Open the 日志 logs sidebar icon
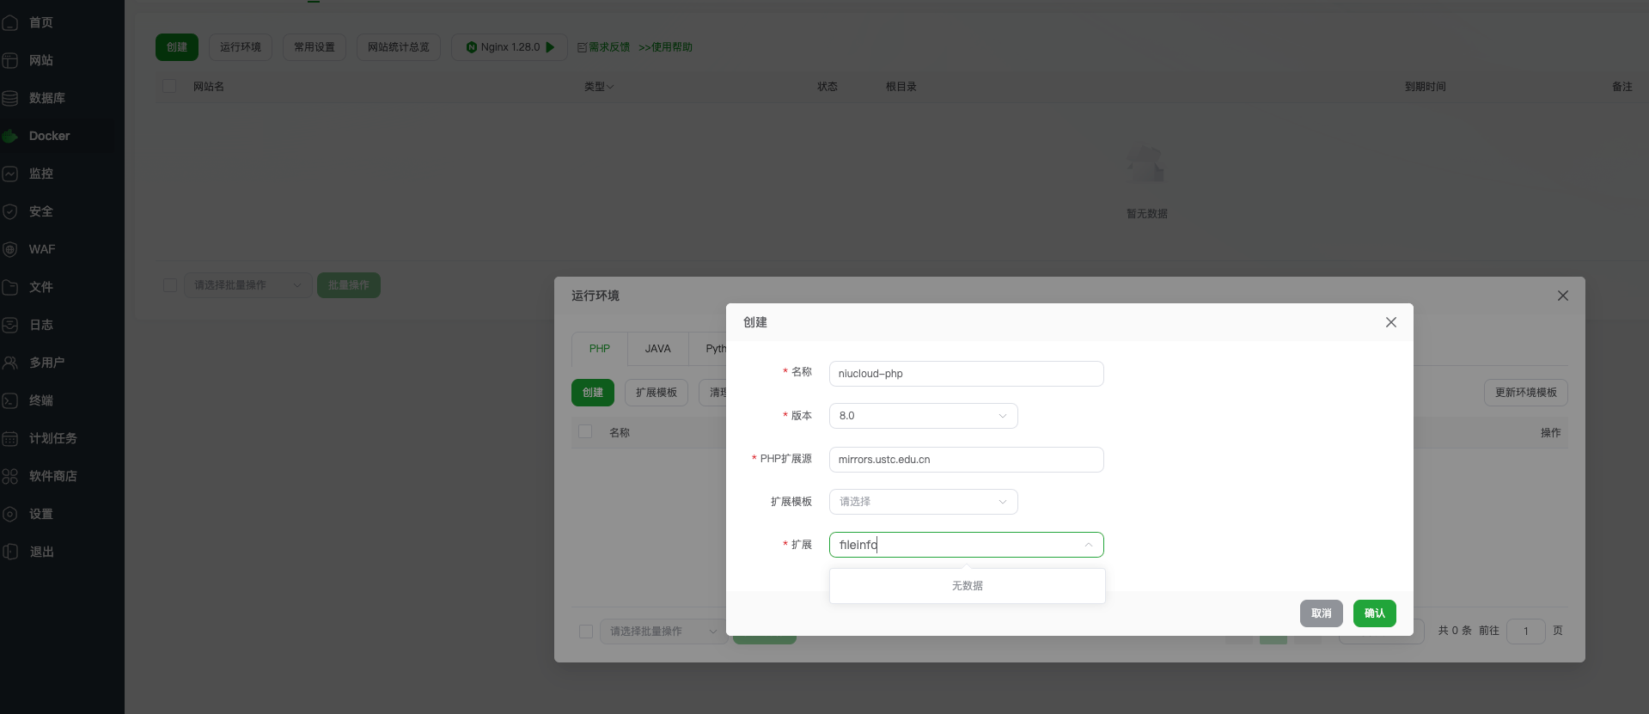1649x714 pixels. click(x=10, y=325)
